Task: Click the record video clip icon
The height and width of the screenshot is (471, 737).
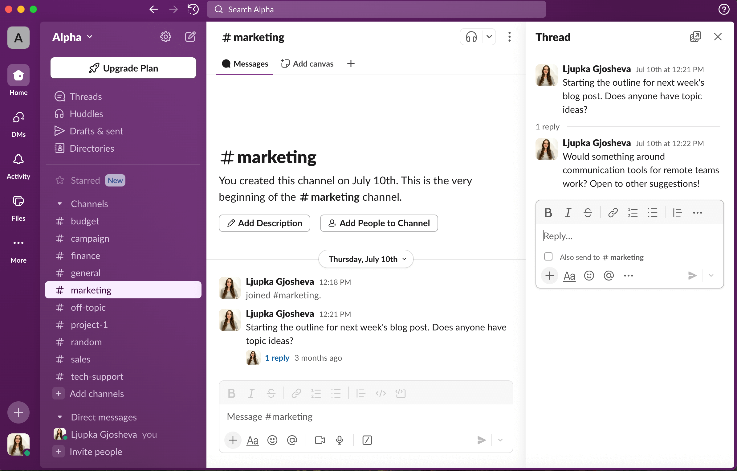Action: point(320,440)
